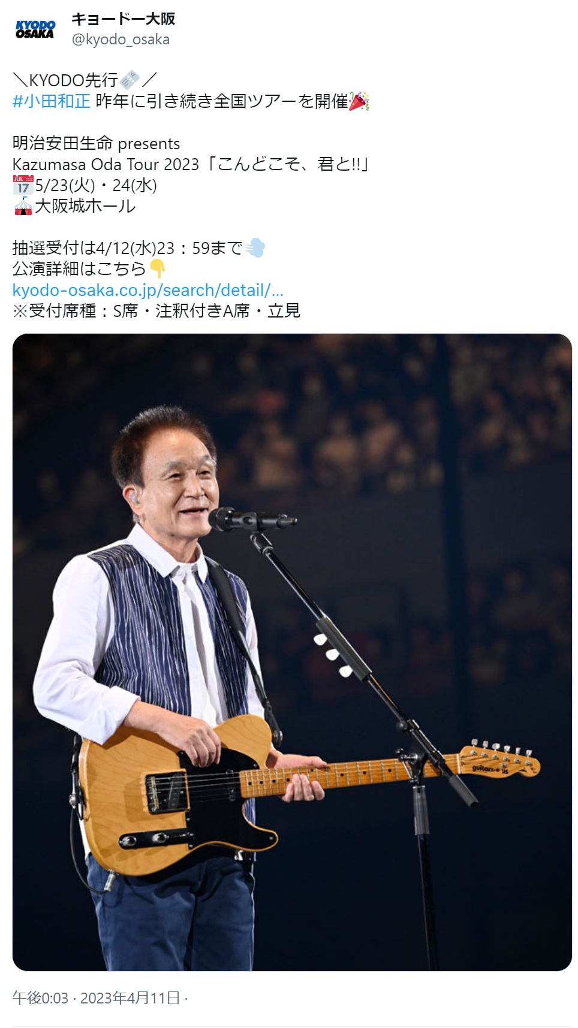Click the circus tent emoji beside 大阪城ホール
This screenshot has width=578, height=1028.
click(x=23, y=206)
